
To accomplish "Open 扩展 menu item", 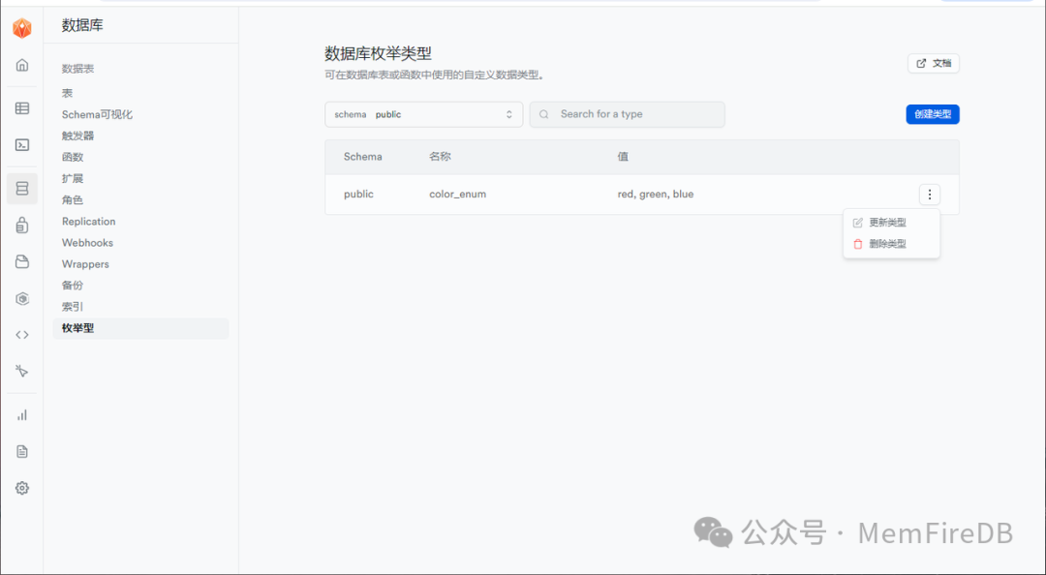I will point(73,179).
